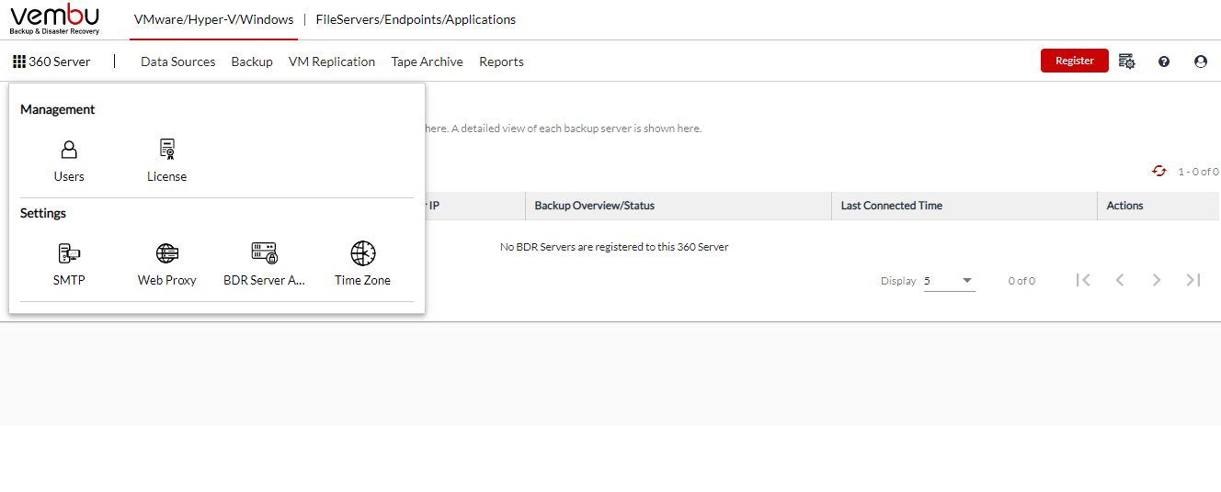
Task: Go to next page arrow
Action: (x=1157, y=280)
